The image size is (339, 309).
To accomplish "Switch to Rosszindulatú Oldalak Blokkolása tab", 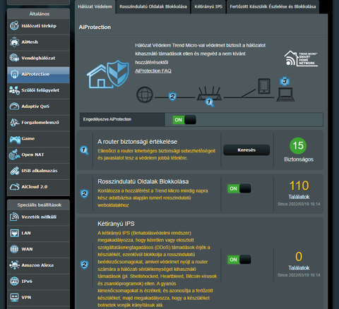I will 153,7.
